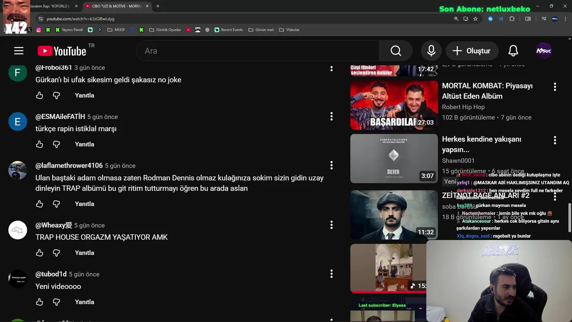Dislike the comment by @laflamethrower4106

pyautogui.click(x=56, y=204)
